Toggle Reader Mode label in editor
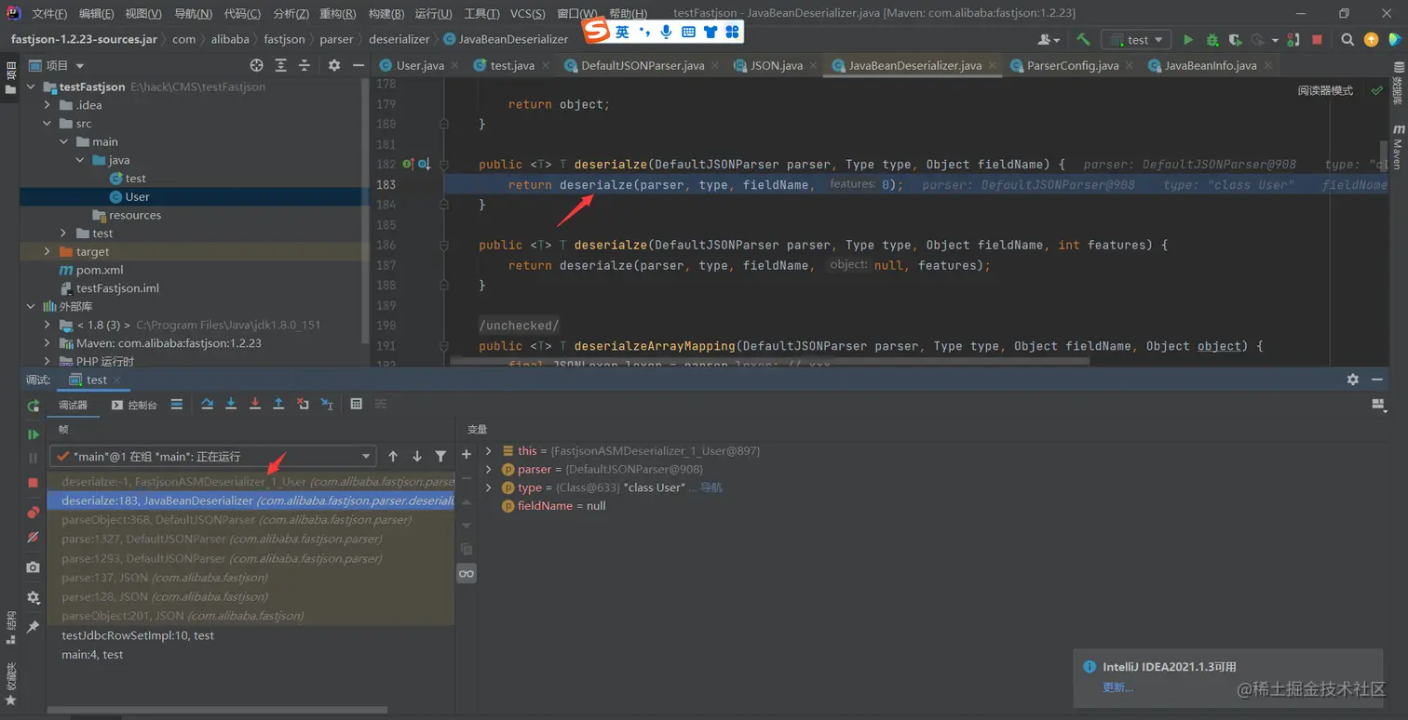 pyautogui.click(x=1325, y=90)
